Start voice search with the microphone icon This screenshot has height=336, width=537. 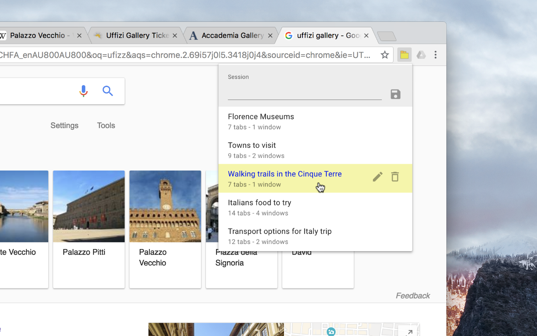coord(83,91)
